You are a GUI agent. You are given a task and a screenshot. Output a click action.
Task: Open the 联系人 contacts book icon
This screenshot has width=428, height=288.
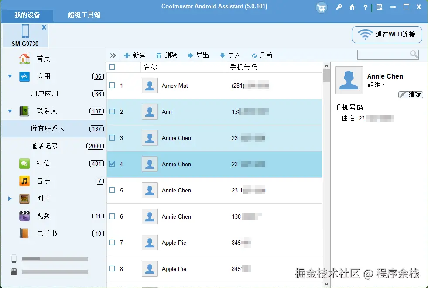click(x=24, y=111)
